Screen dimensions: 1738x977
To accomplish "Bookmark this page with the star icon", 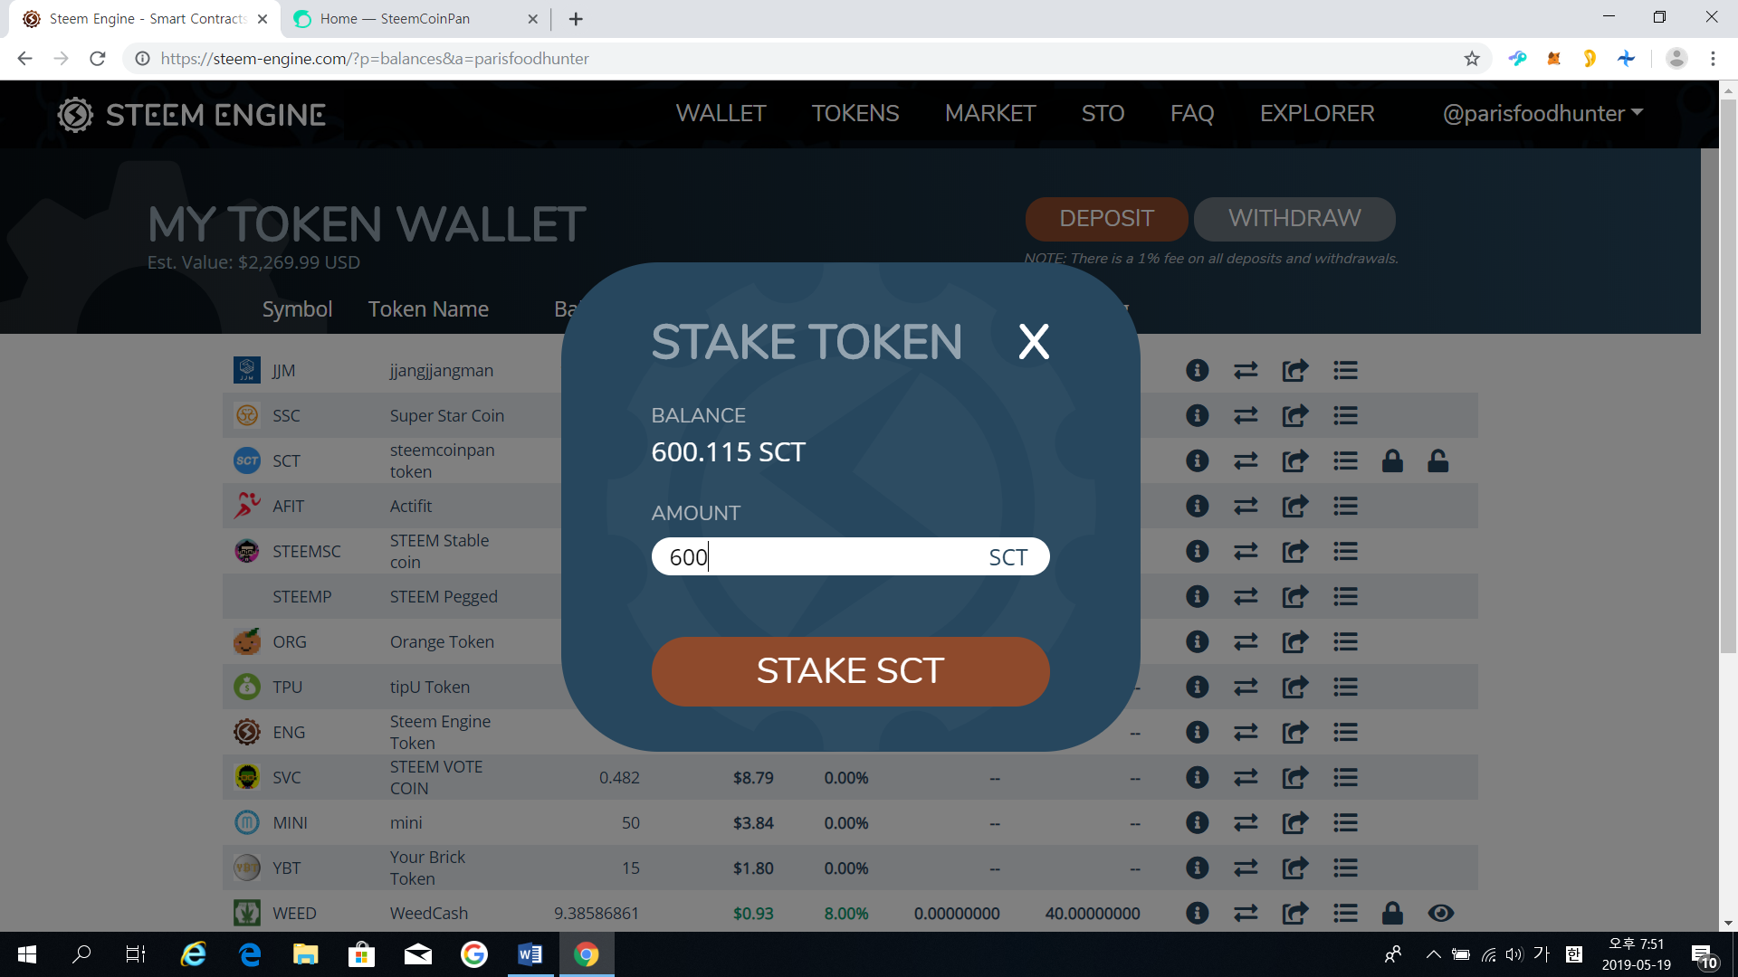I will tap(1472, 59).
